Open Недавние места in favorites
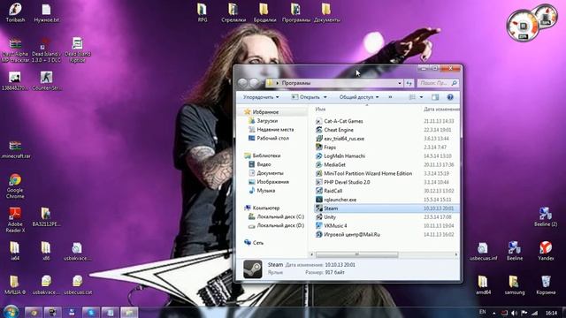 (x=275, y=130)
